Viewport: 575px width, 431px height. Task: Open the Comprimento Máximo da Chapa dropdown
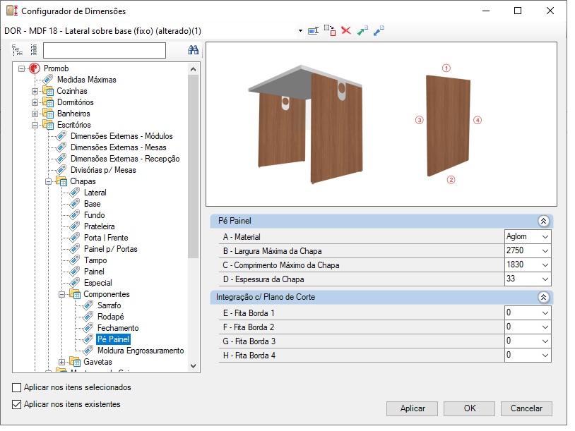pyautogui.click(x=545, y=265)
